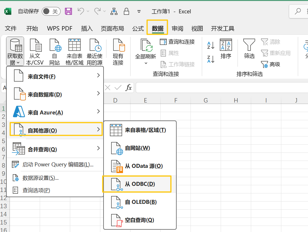Click the 属性 (Properties) button
The image size is (308, 232).
(170, 53)
